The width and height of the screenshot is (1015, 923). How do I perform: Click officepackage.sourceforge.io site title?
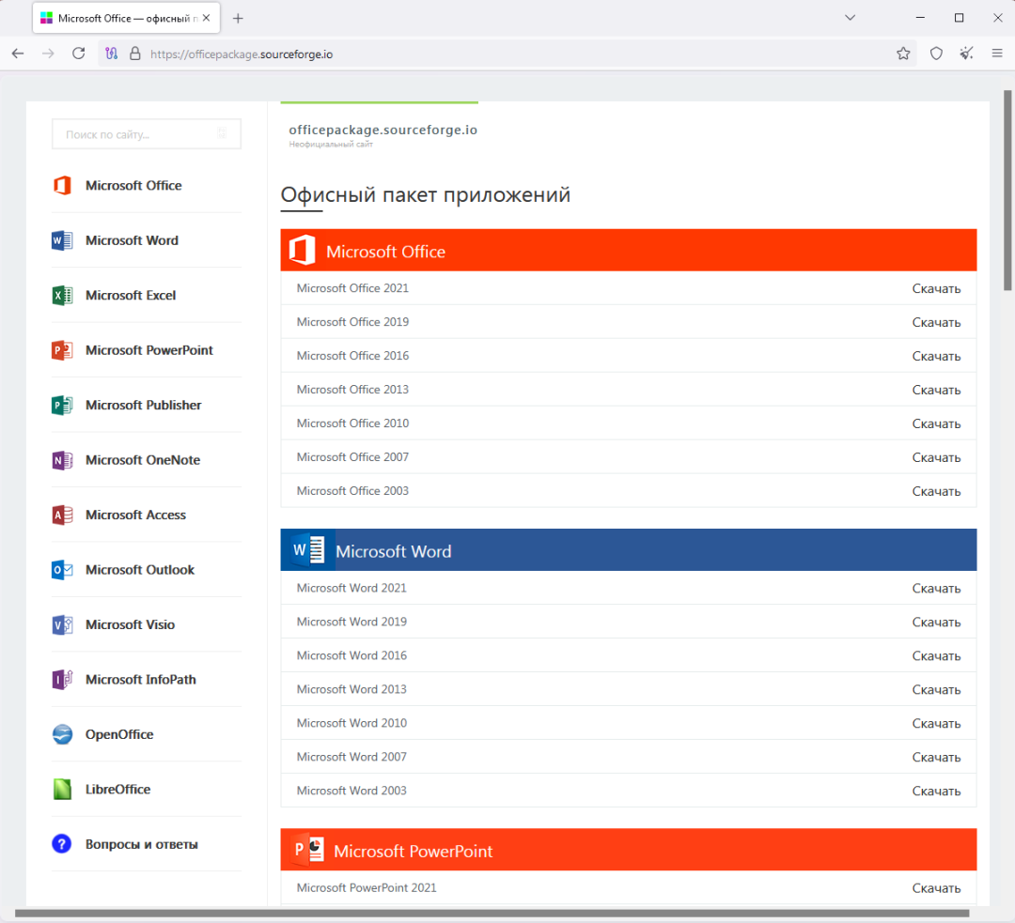pos(383,130)
